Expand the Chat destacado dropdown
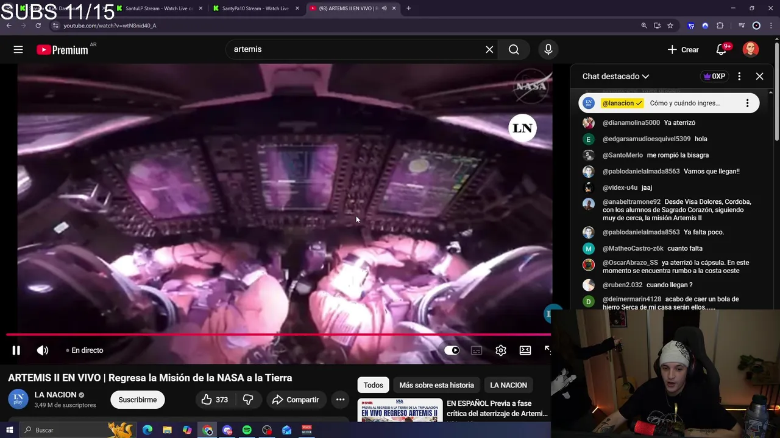This screenshot has height=438, width=780. (x=615, y=77)
